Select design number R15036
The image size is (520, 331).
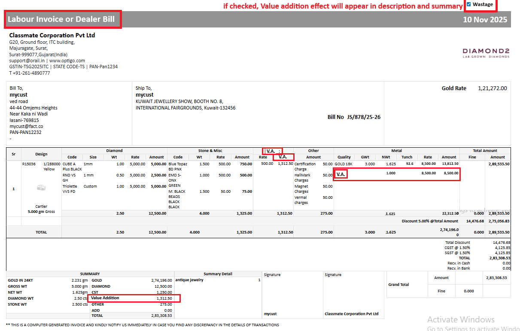tap(29, 164)
